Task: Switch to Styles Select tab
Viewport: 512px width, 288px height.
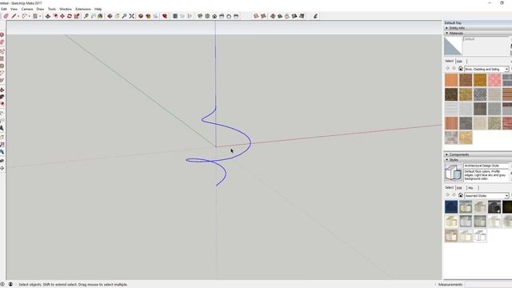Action: point(450,187)
